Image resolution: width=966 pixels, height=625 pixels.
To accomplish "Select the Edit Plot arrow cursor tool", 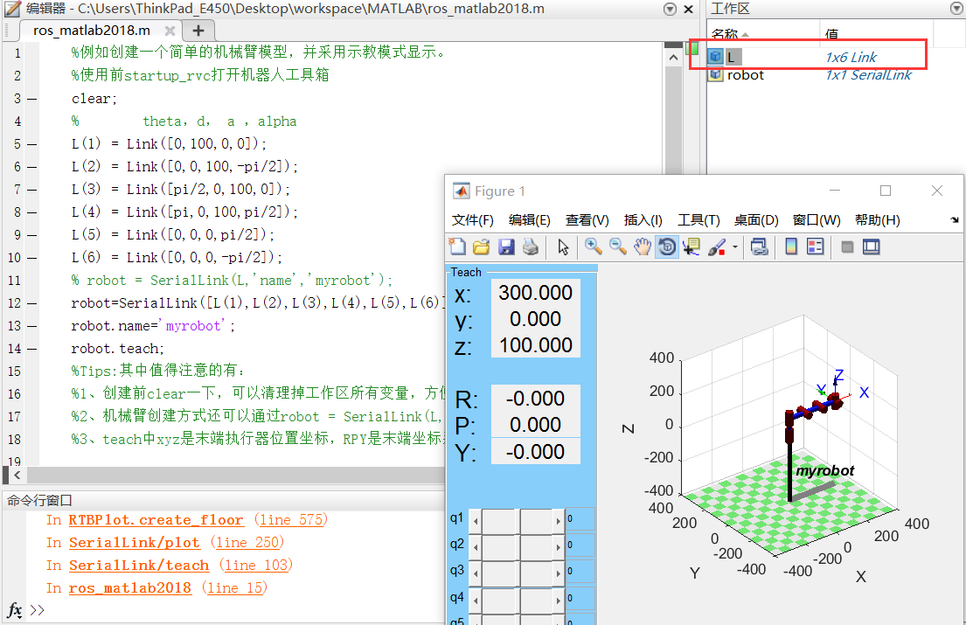I will (563, 247).
